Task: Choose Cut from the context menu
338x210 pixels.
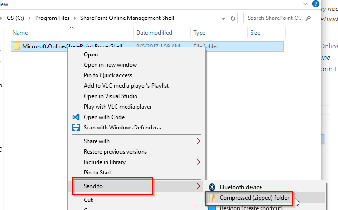Action: tap(88, 200)
